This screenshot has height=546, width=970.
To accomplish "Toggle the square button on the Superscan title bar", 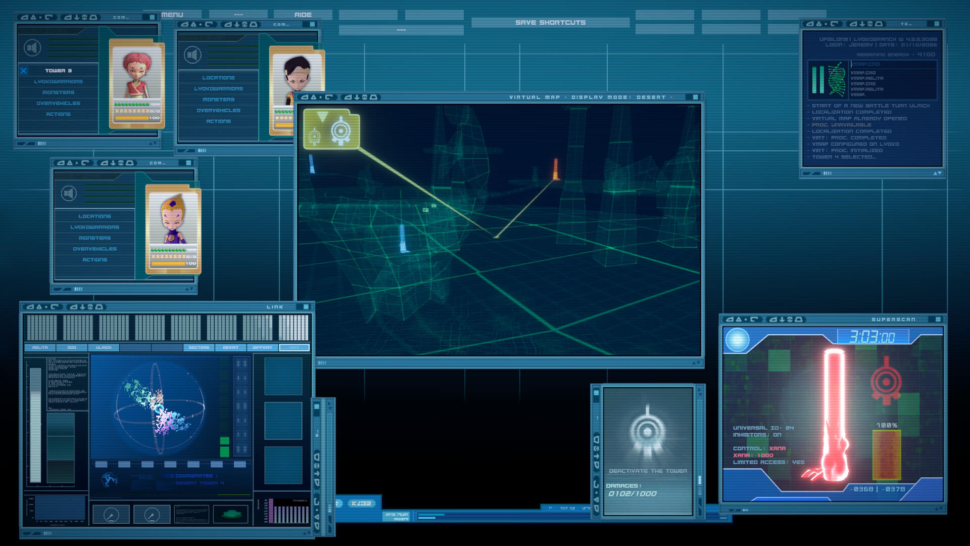I will coord(938,320).
